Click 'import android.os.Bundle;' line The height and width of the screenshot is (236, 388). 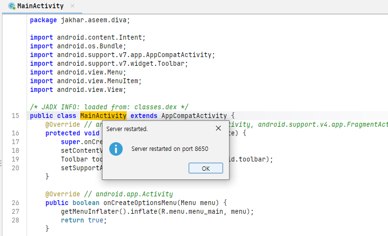[x=78, y=46]
